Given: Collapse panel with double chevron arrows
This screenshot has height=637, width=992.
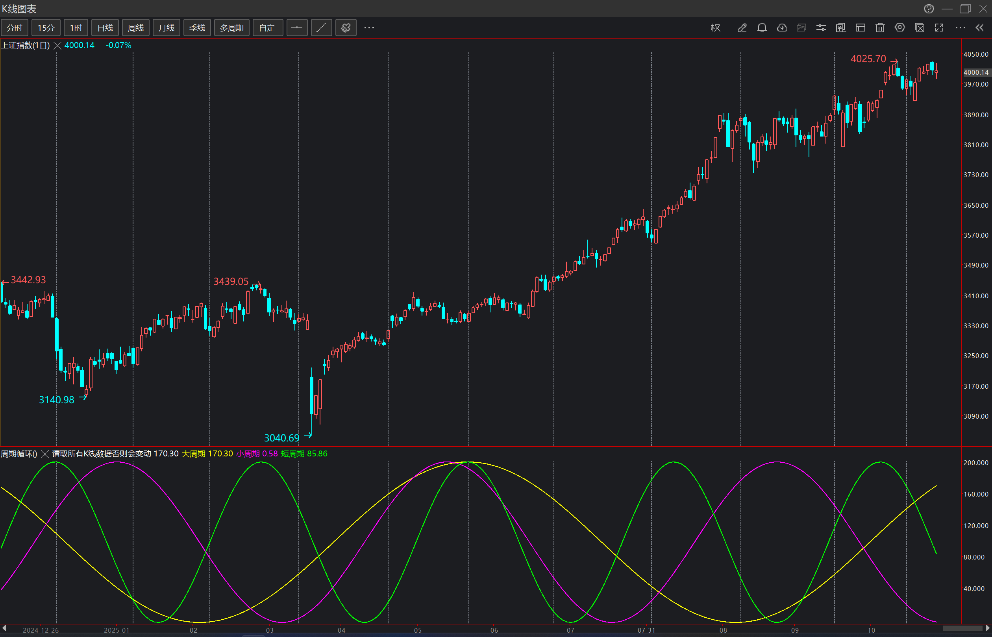Looking at the screenshot, I should (x=979, y=28).
